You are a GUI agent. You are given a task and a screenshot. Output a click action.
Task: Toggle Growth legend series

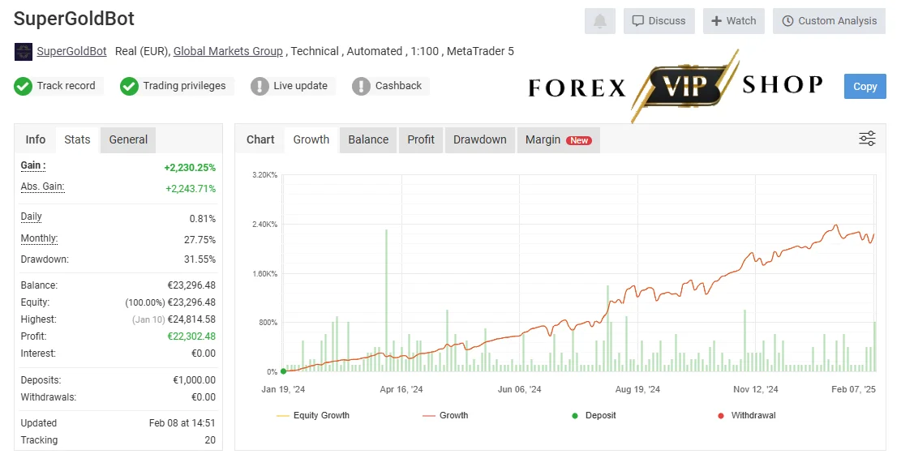[x=445, y=415]
